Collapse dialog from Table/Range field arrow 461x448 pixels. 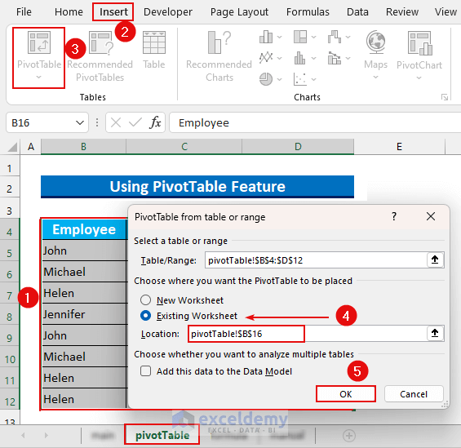pos(435,259)
